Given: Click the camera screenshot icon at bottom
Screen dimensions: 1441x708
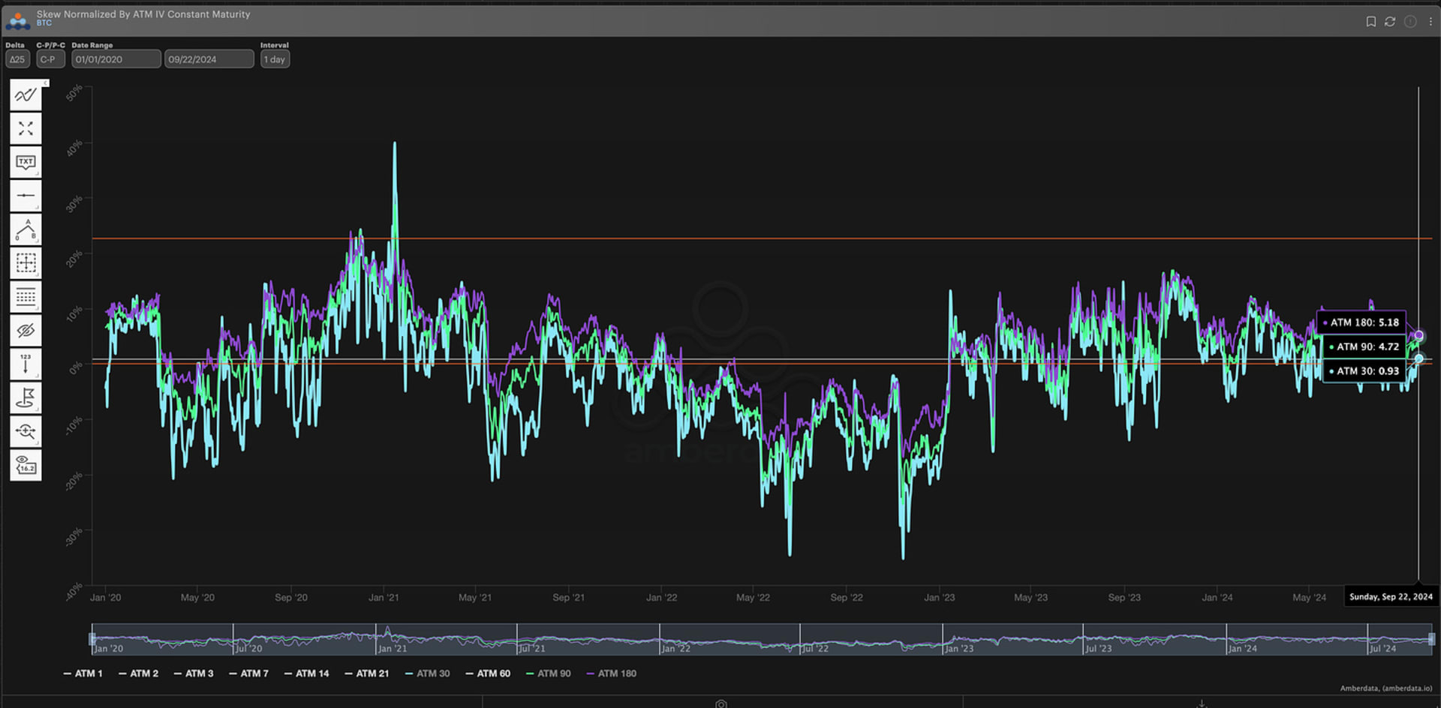Looking at the screenshot, I should [x=721, y=703].
